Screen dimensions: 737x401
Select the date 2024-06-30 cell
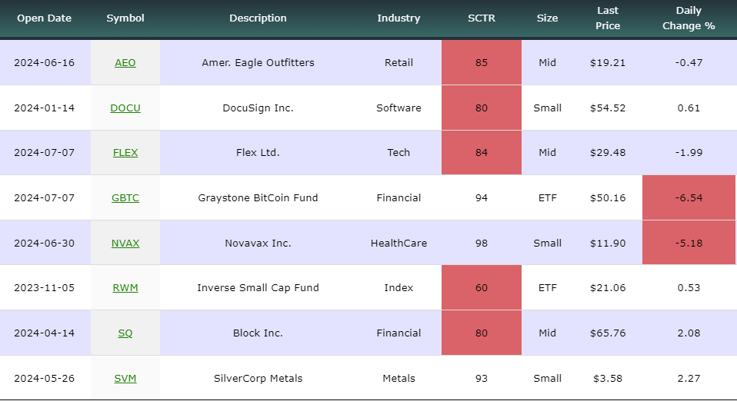coord(44,243)
